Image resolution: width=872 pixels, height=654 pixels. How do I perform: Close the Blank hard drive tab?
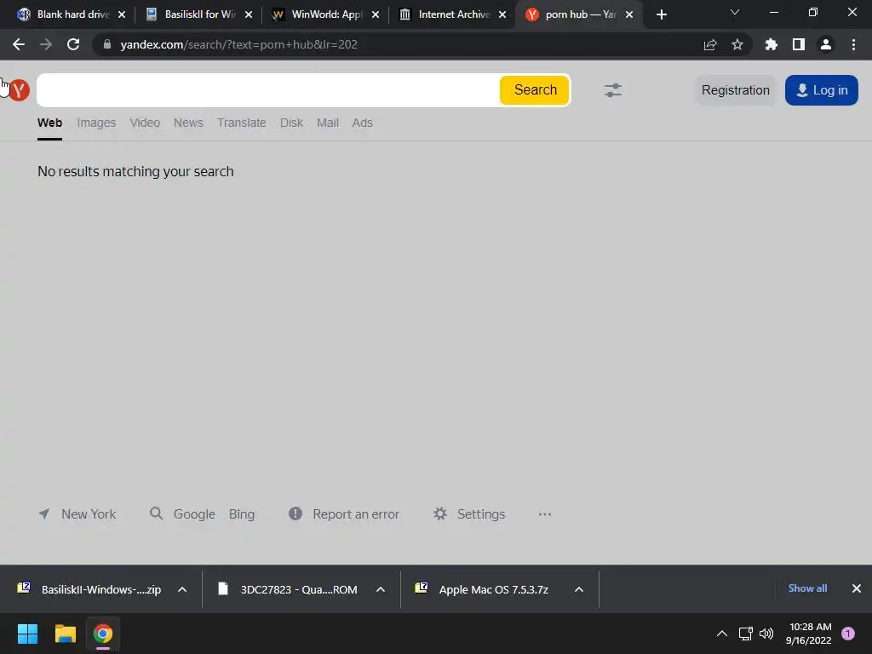pos(122,14)
